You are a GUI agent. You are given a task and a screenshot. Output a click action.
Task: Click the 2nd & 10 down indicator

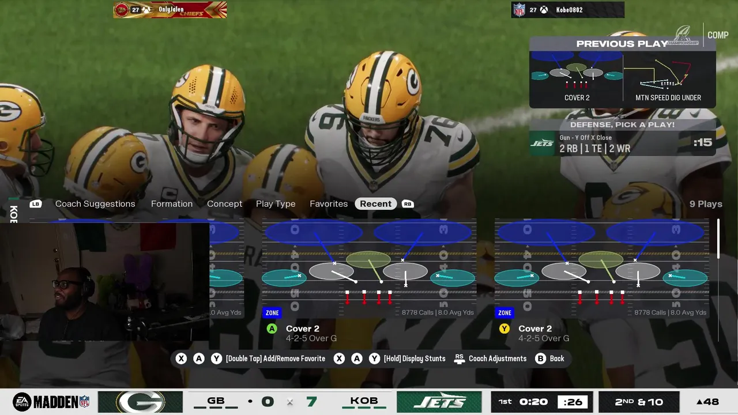point(639,402)
